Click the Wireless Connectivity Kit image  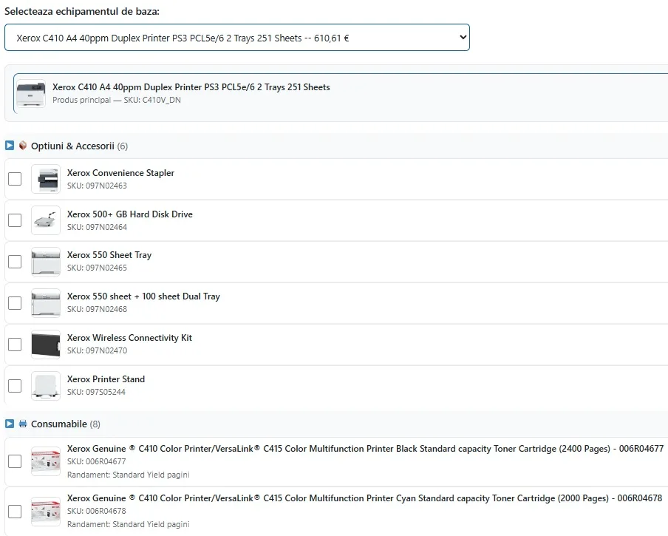point(46,345)
